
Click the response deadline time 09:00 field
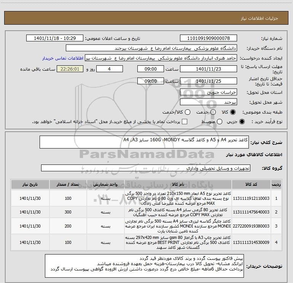[151, 69]
